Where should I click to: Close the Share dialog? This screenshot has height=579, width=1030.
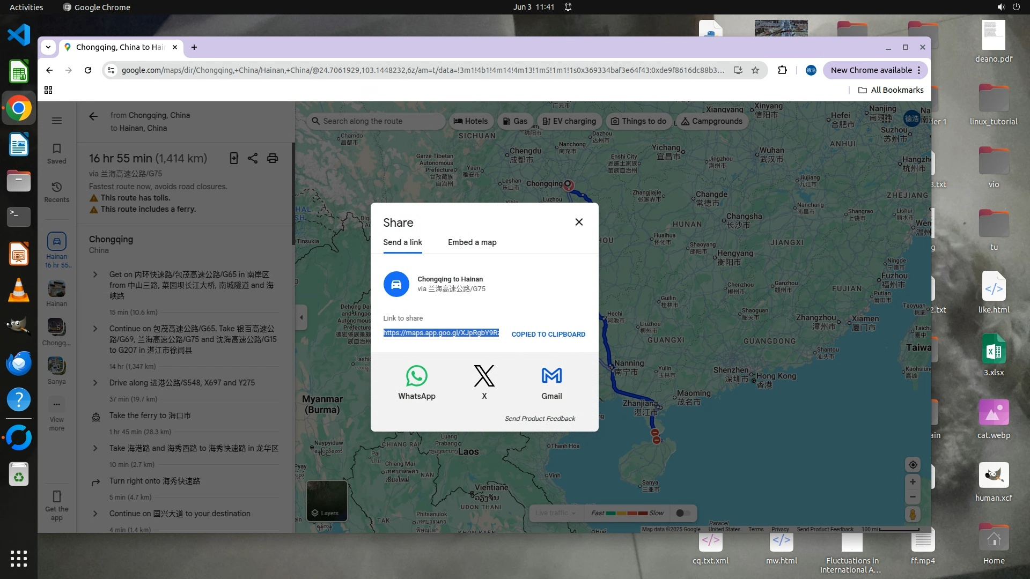(579, 222)
